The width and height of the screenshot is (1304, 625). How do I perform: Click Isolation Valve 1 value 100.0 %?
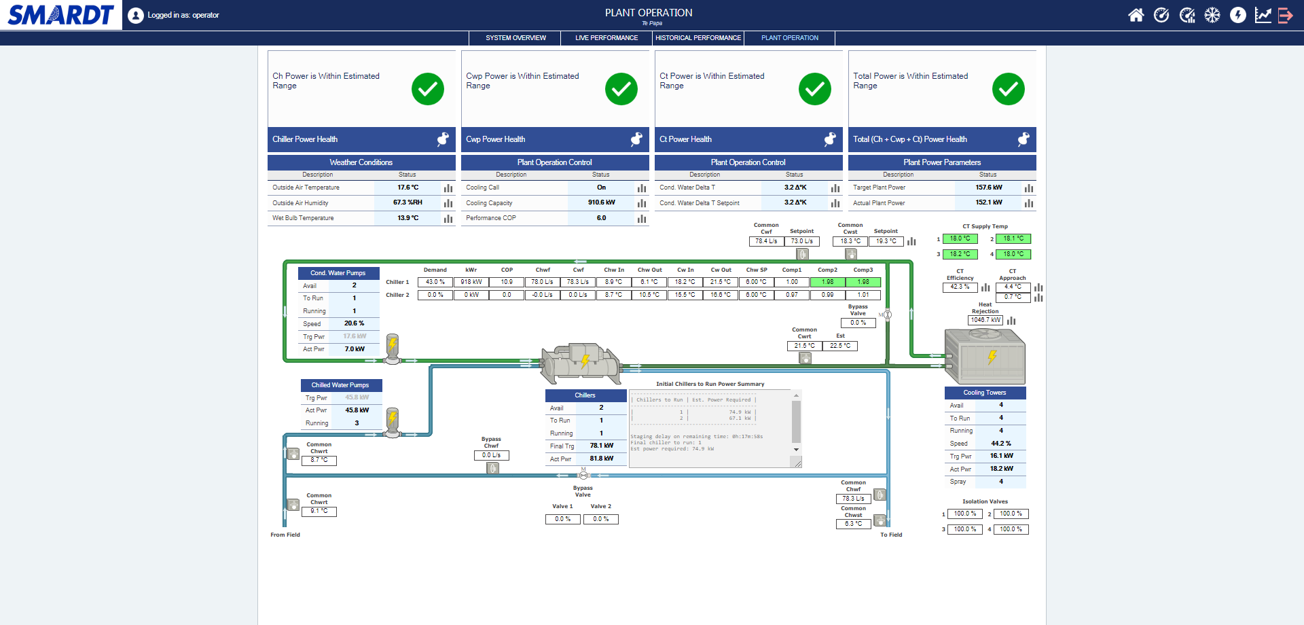(x=965, y=514)
